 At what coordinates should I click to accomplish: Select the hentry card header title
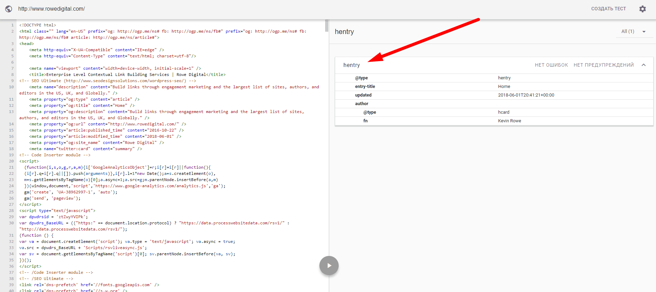click(x=351, y=65)
